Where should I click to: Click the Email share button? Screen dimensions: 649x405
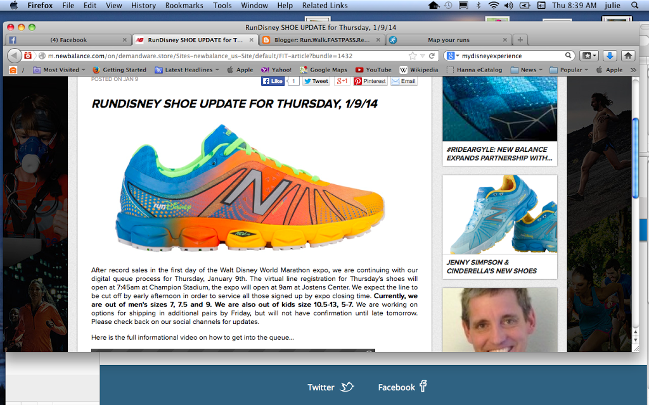pyautogui.click(x=404, y=81)
